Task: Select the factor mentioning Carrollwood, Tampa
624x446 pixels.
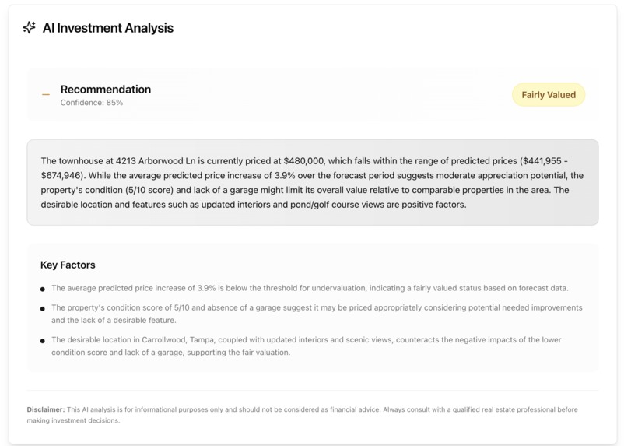Action: point(306,346)
